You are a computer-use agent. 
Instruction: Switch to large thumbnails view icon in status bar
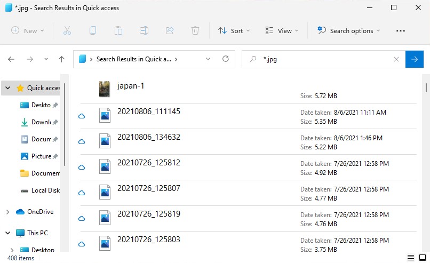(423, 258)
